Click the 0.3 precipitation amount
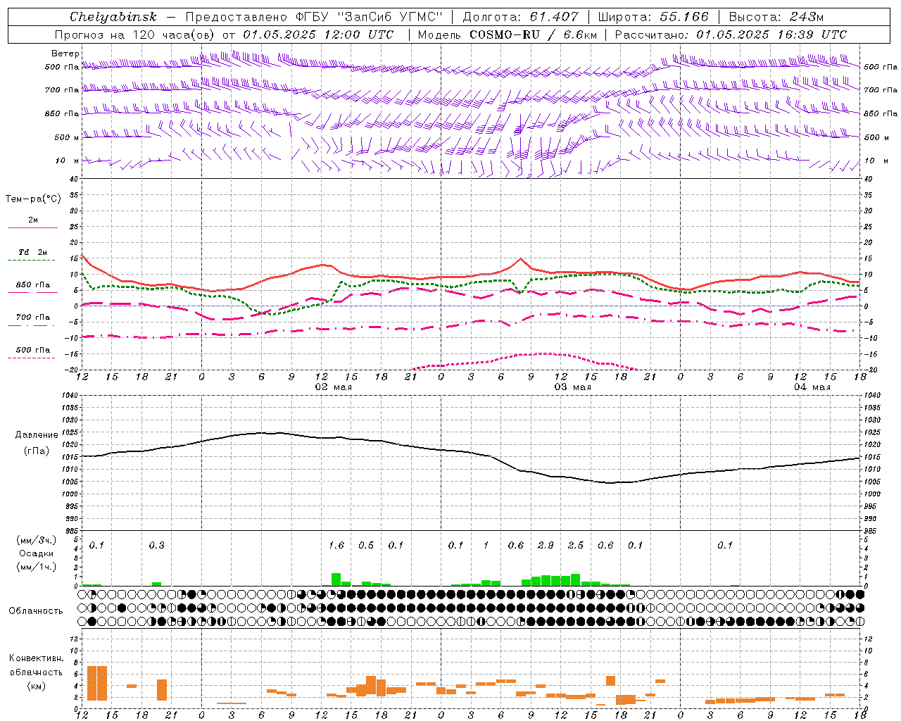This screenshot has height=721, width=901. coord(156,545)
